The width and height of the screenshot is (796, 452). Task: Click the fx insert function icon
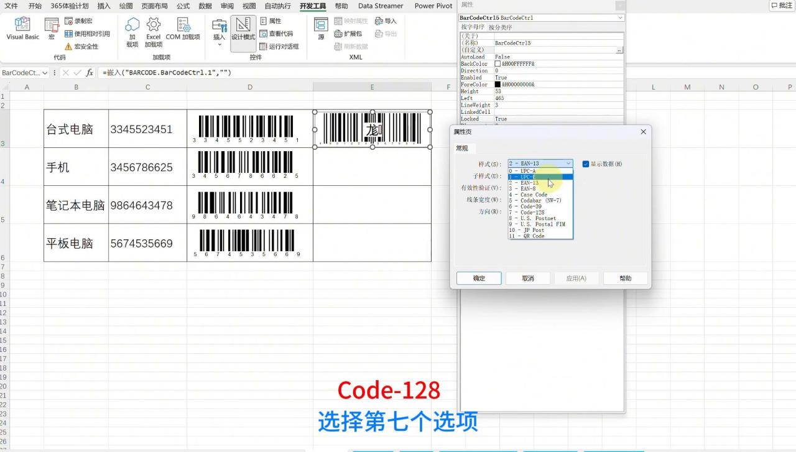(90, 73)
